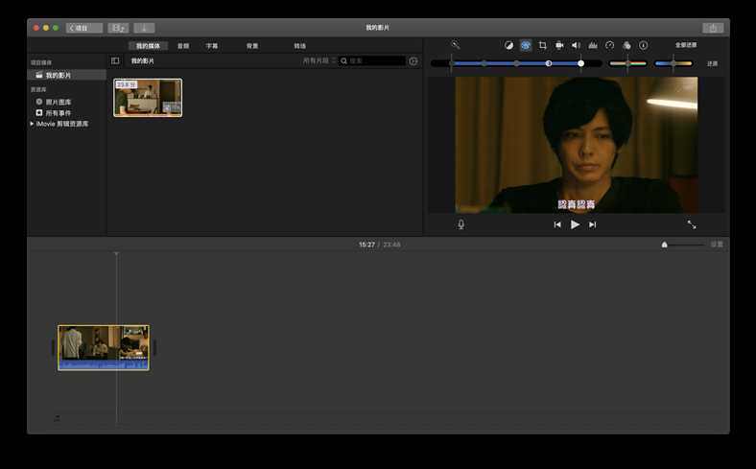Click the import media down-arrow button
The image size is (756, 469).
tap(144, 28)
